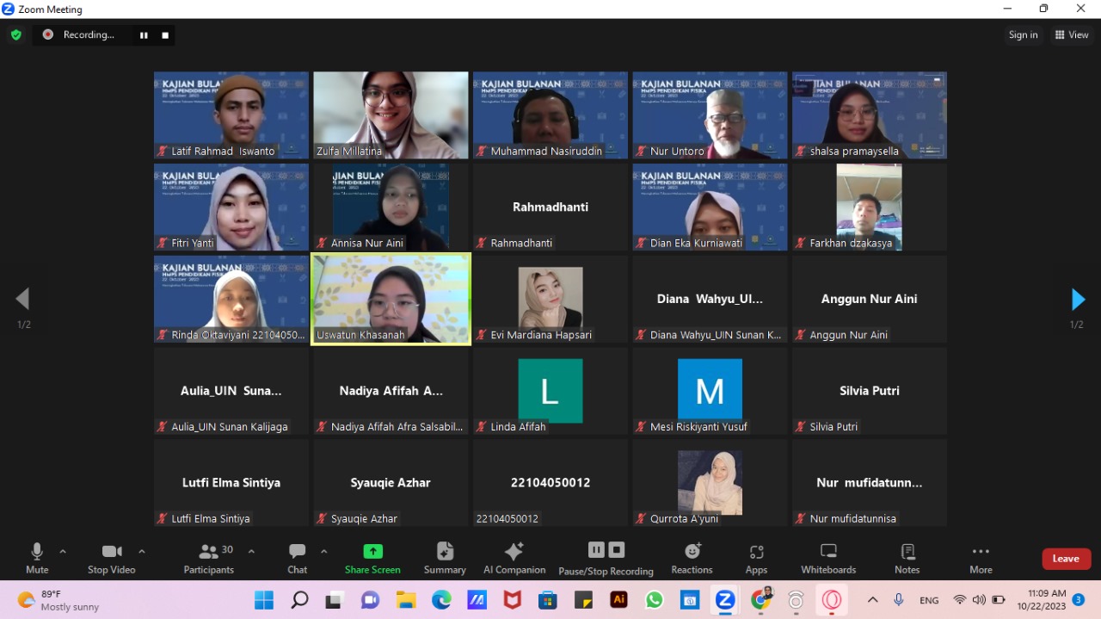Click the green encryption shield icon
1101x619 pixels.
tap(15, 34)
